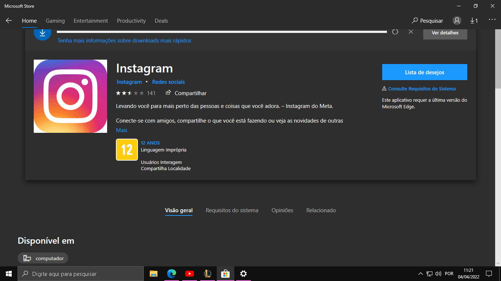The image size is (501, 281).
Task: Open the Redes sociais category link
Action: [168, 82]
